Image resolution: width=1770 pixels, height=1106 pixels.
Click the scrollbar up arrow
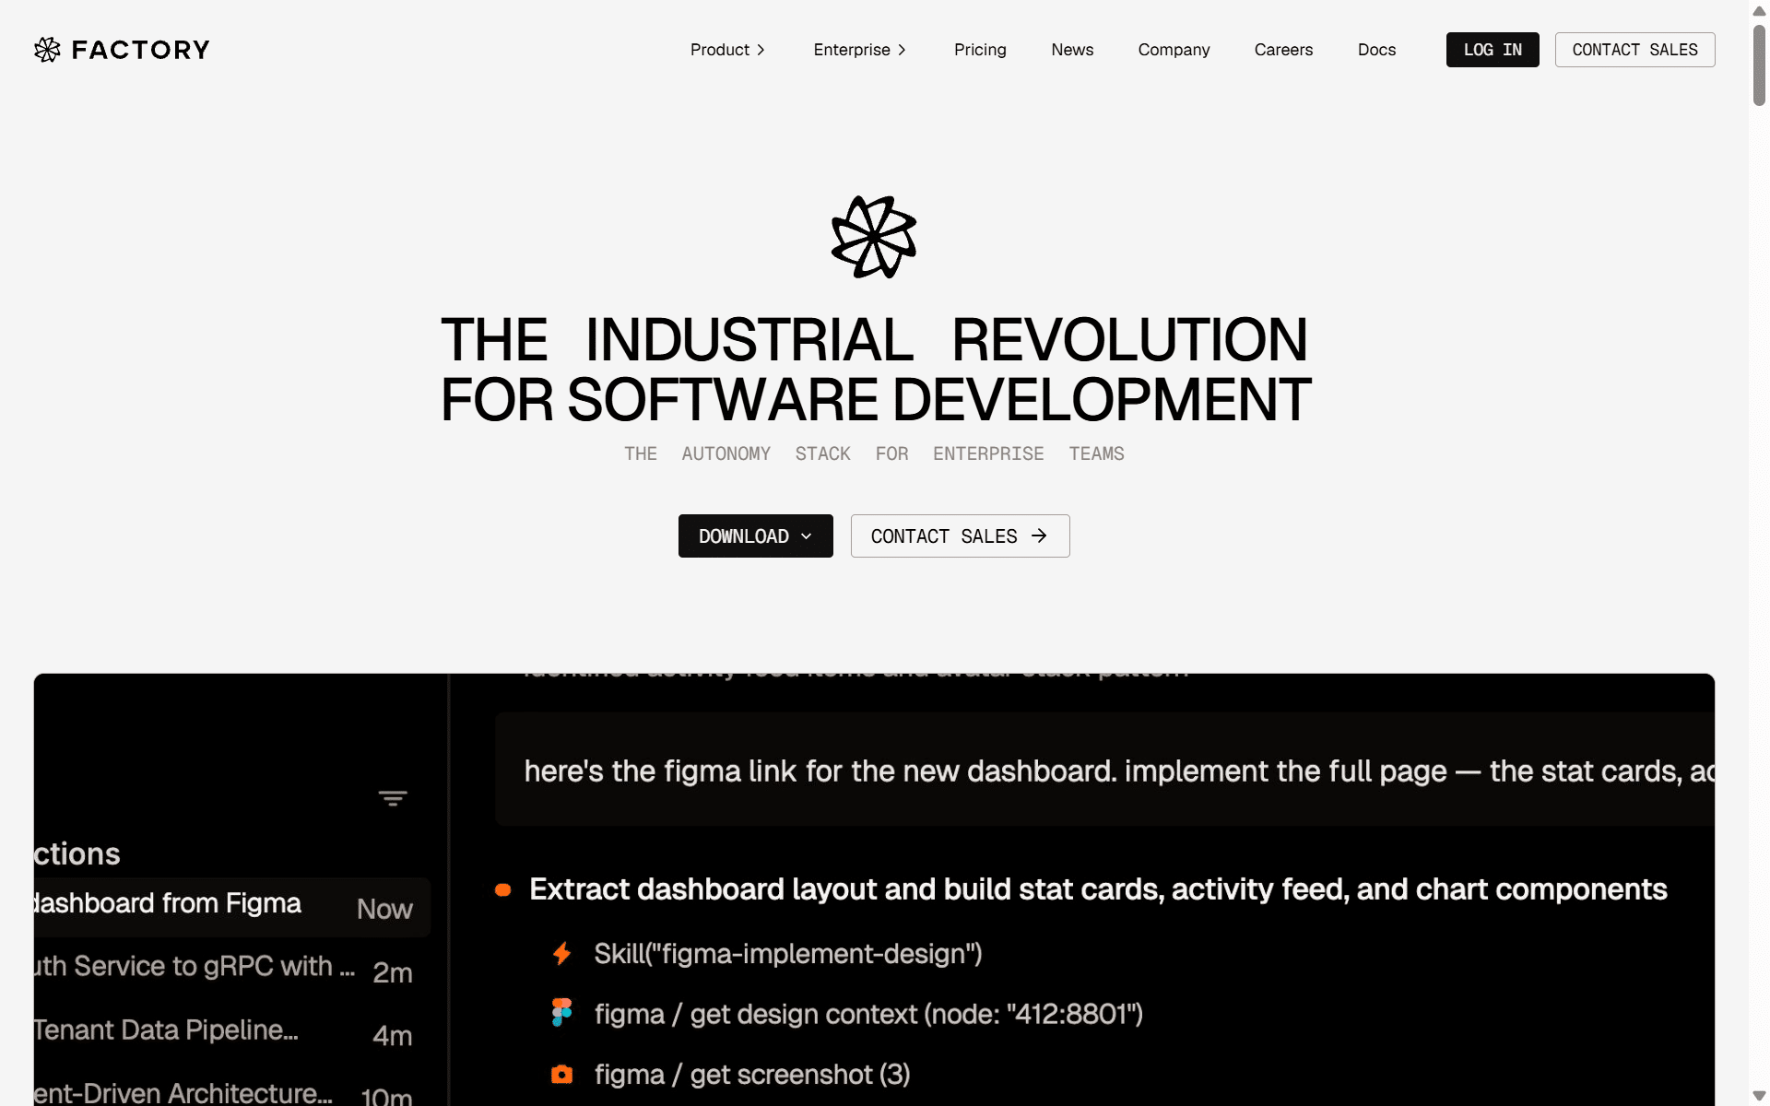coord(1759,10)
